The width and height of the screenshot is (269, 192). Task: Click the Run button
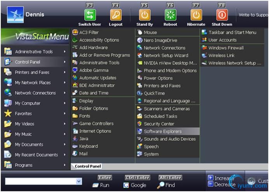click(x=101, y=185)
